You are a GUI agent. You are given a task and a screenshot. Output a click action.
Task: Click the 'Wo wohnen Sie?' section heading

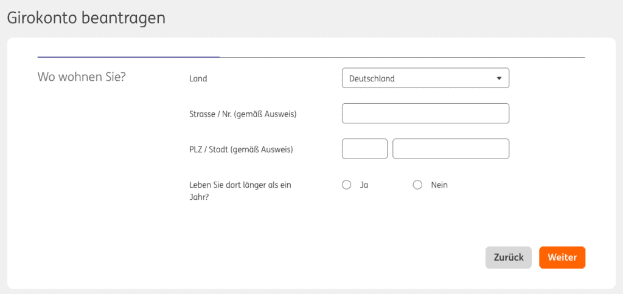click(x=82, y=77)
